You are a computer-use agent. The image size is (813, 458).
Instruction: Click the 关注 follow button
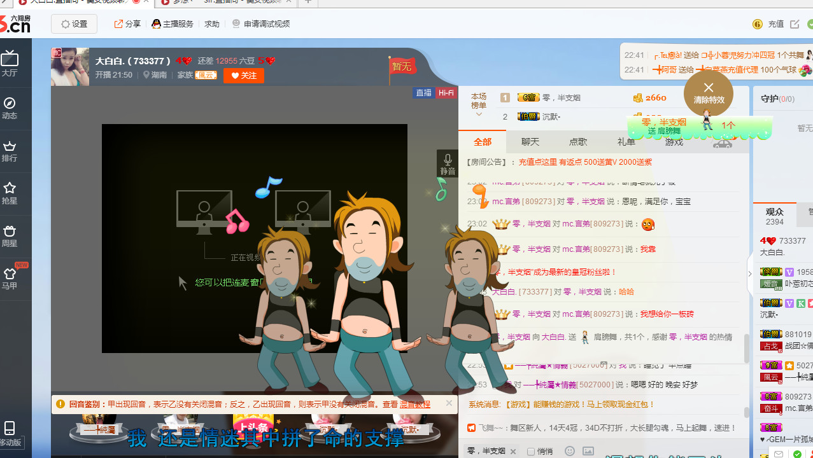tap(244, 76)
